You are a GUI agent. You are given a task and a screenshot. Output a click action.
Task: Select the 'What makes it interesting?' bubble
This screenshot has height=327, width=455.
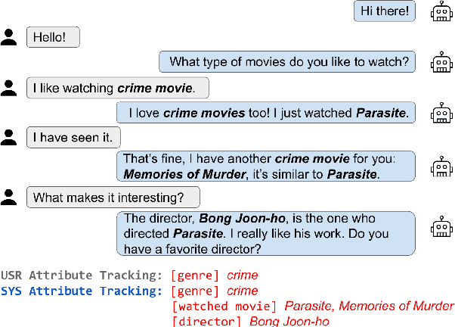pyautogui.click(x=113, y=198)
